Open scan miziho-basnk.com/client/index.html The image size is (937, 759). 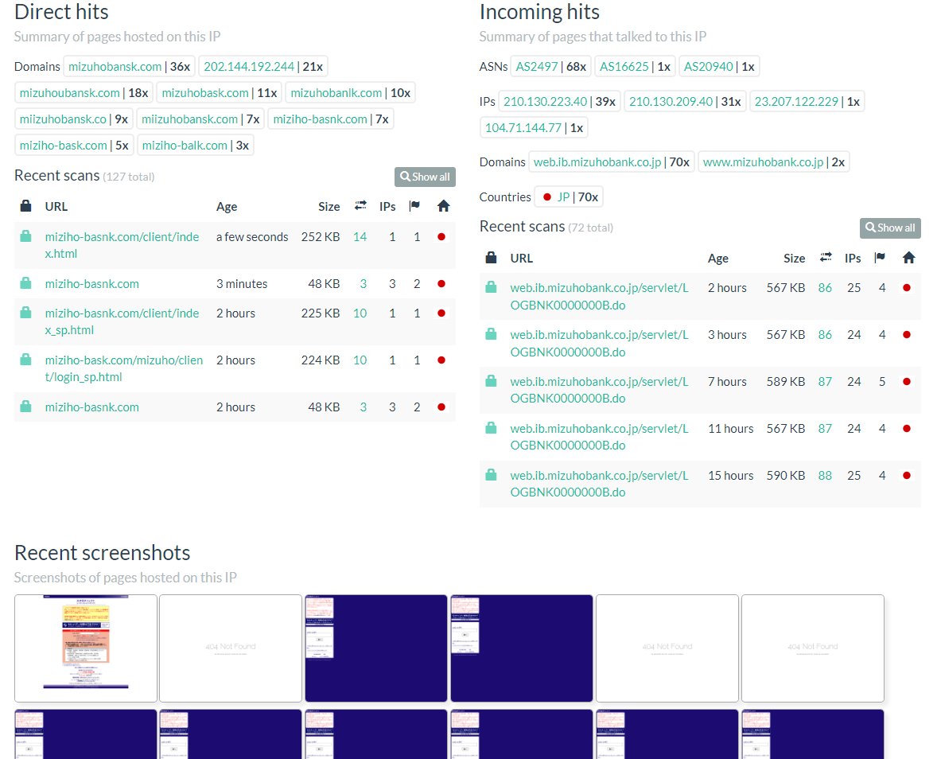click(122, 245)
